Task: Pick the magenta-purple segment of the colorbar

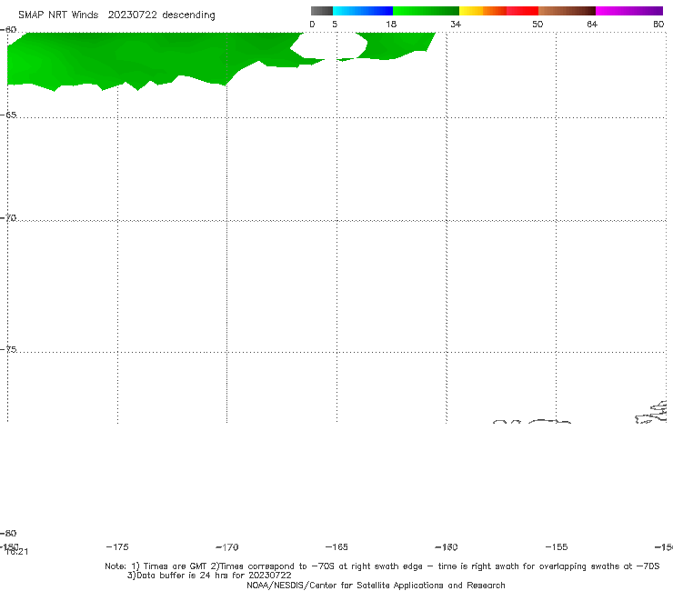Action: [x=629, y=11]
